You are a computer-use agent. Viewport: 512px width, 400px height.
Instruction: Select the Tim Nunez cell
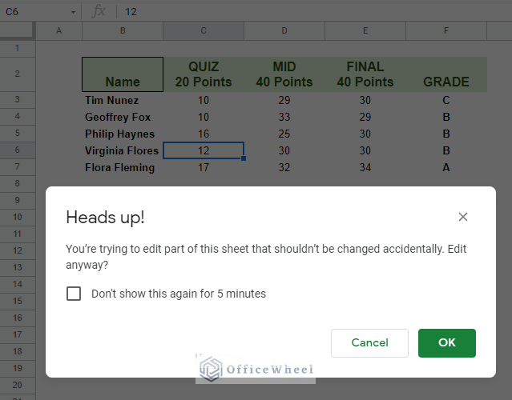[x=123, y=100]
